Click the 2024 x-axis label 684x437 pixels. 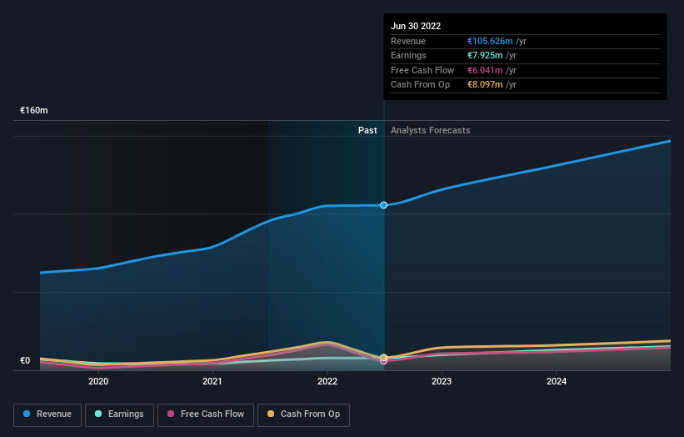point(557,382)
